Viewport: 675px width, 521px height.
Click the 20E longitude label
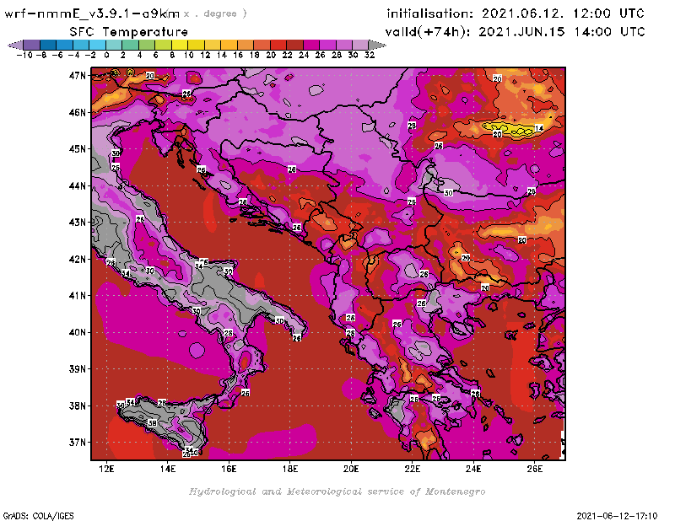pyautogui.click(x=351, y=469)
